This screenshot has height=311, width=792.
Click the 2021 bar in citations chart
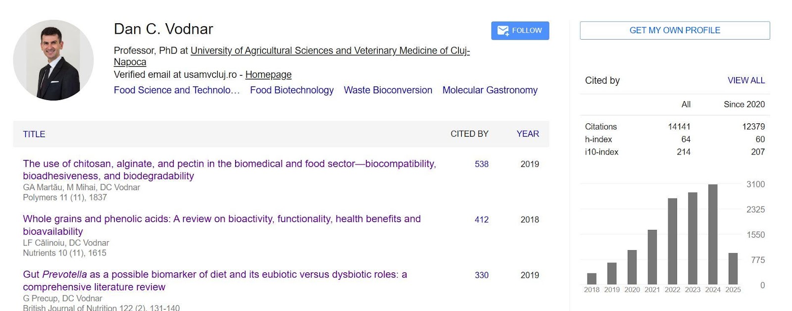click(x=652, y=257)
